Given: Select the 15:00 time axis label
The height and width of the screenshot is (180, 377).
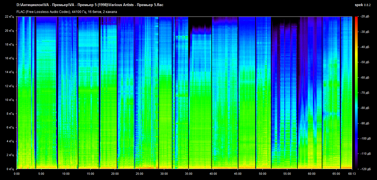Looking at the screenshot, I should [90, 174].
